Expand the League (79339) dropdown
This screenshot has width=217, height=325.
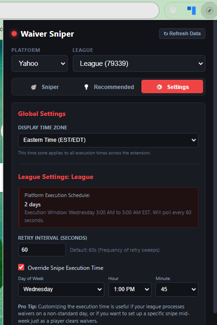pos(139,64)
